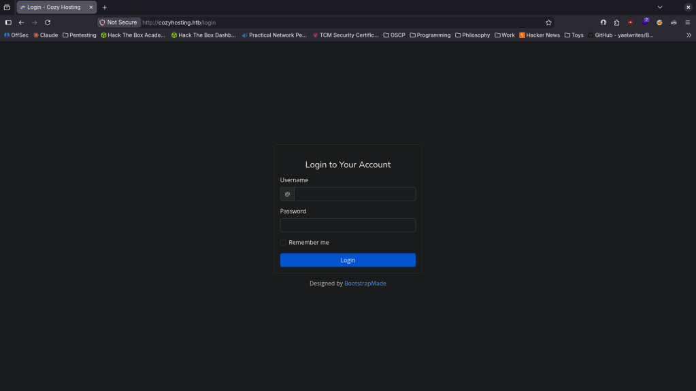Click the uBlock Origin shield icon
Image resolution: width=696 pixels, height=391 pixels.
pos(631,22)
